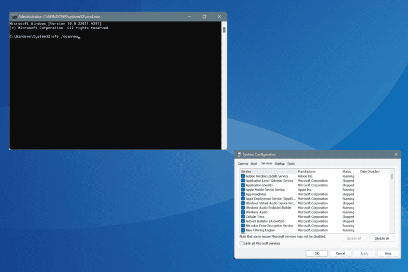The image size is (408, 272).
Task: Uncheck Apple Mobile Device Service
Action: click(x=243, y=189)
